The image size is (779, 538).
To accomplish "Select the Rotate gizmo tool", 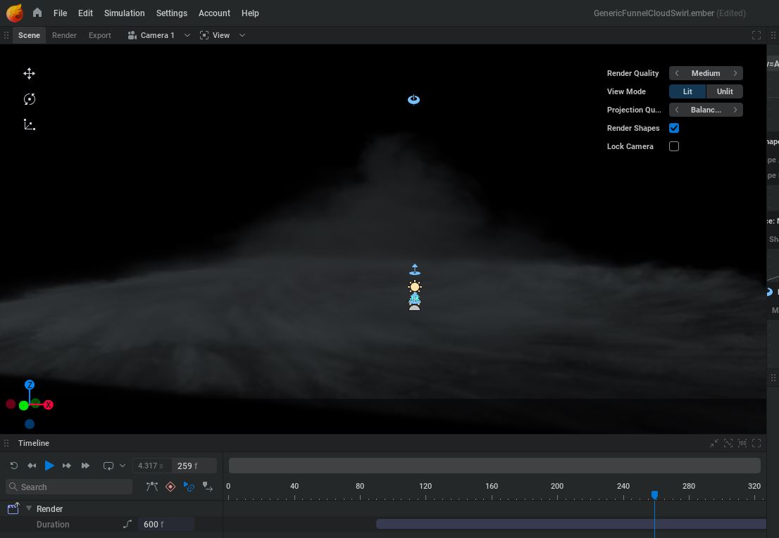I will click(x=29, y=99).
